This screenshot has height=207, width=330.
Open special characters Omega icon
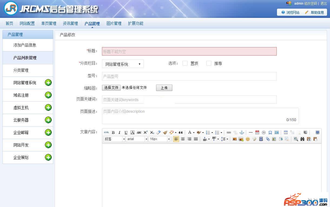click(x=270, y=132)
